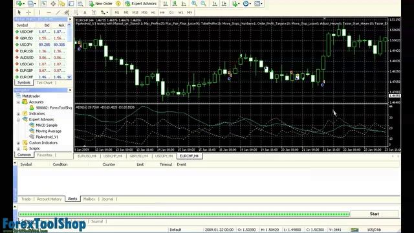This screenshot has width=414, height=233.
Task: Toggle the Data Window crosshair icon
Action: [53, 4]
